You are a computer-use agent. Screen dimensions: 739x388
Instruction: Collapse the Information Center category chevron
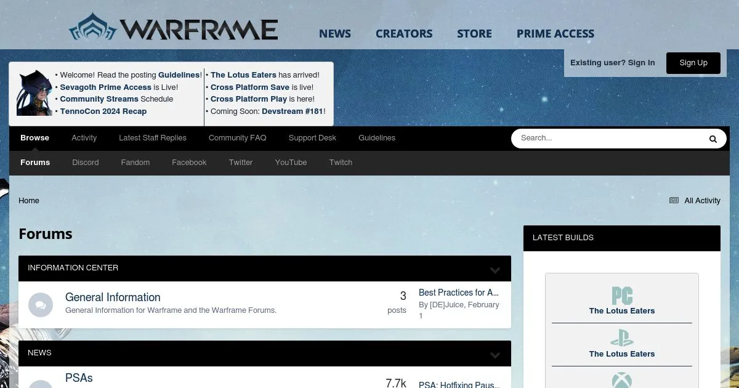coord(495,270)
